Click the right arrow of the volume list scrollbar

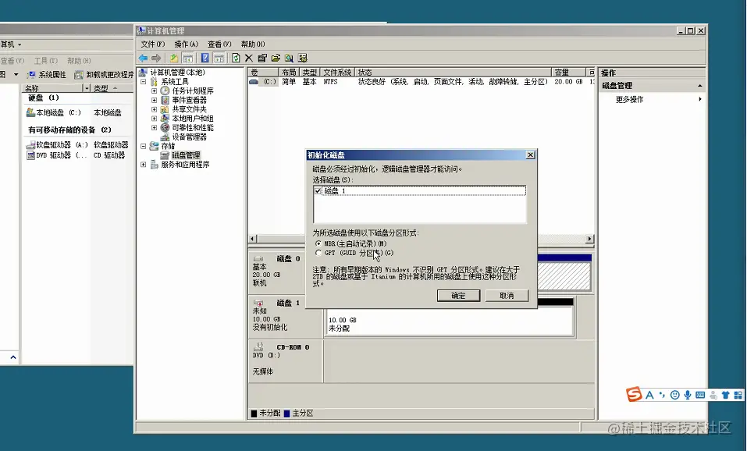(590, 239)
